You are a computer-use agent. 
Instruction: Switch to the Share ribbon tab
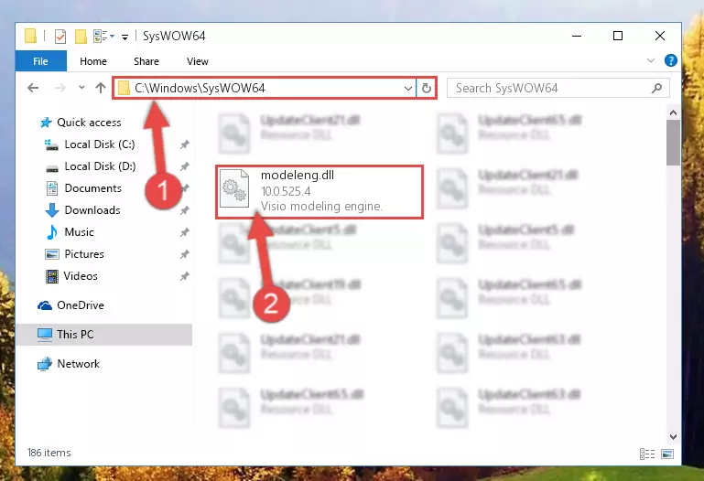click(x=146, y=61)
